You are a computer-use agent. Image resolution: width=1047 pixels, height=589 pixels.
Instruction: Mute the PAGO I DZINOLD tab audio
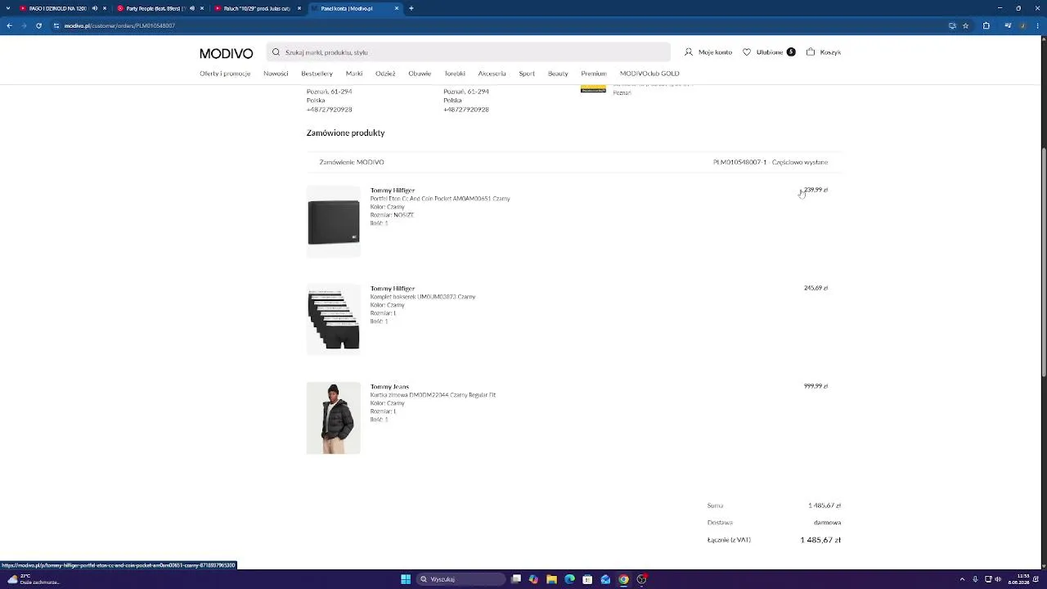point(94,8)
